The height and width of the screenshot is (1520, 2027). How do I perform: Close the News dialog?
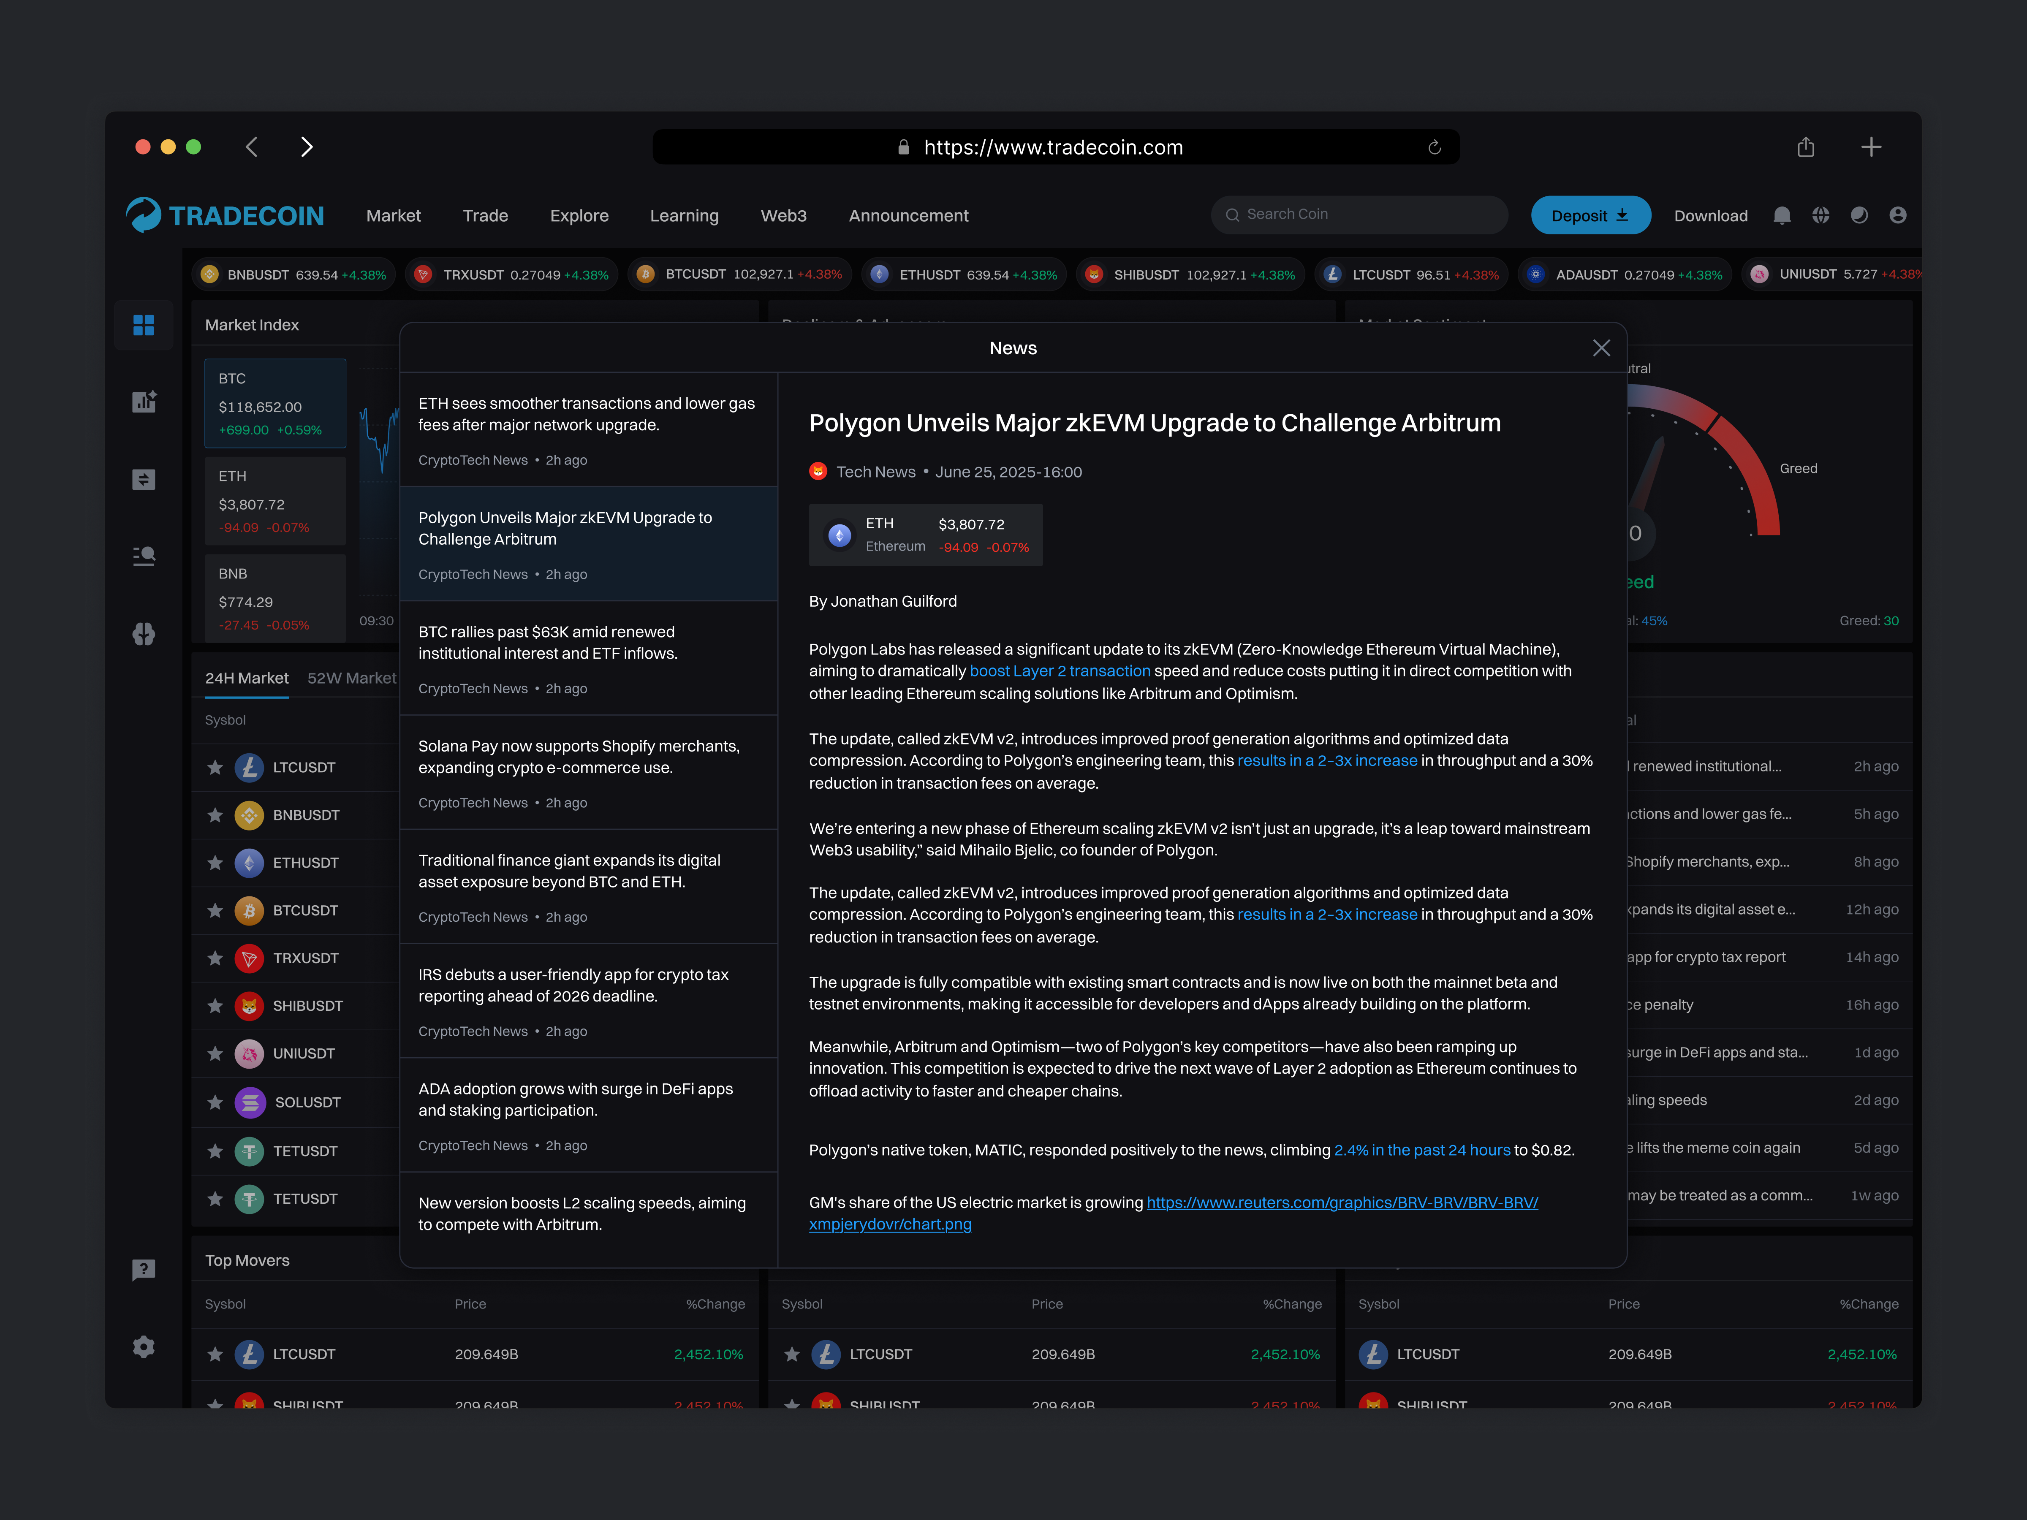pyautogui.click(x=1601, y=348)
